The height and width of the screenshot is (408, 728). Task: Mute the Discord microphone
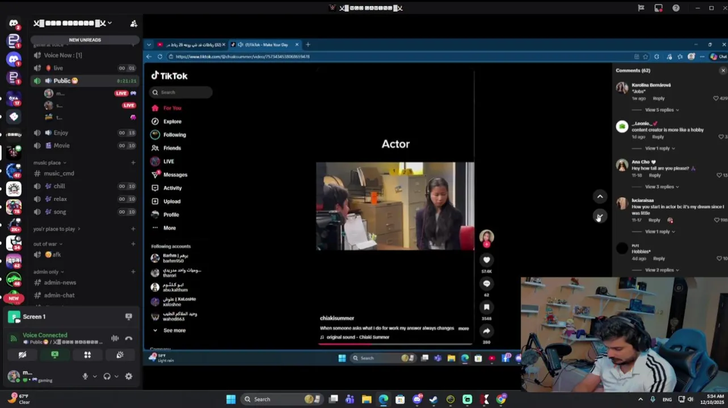pyautogui.click(x=85, y=376)
